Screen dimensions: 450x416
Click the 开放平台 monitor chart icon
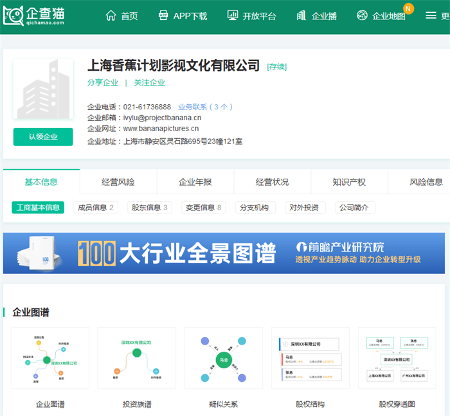(x=233, y=15)
